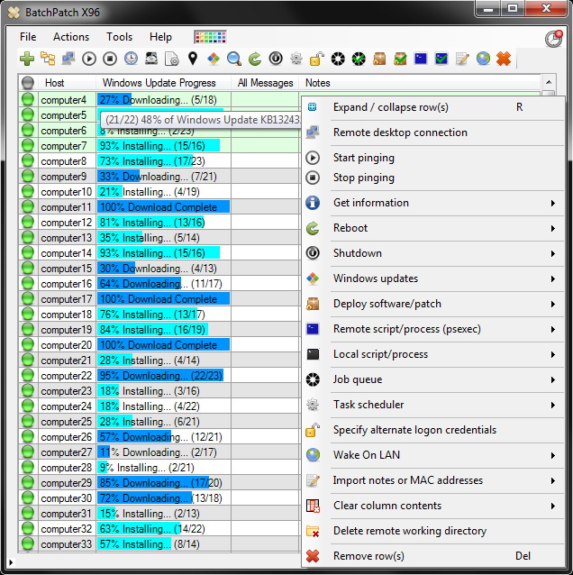Select the computer25 host cell
573x575 pixels.
pos(67,422)
